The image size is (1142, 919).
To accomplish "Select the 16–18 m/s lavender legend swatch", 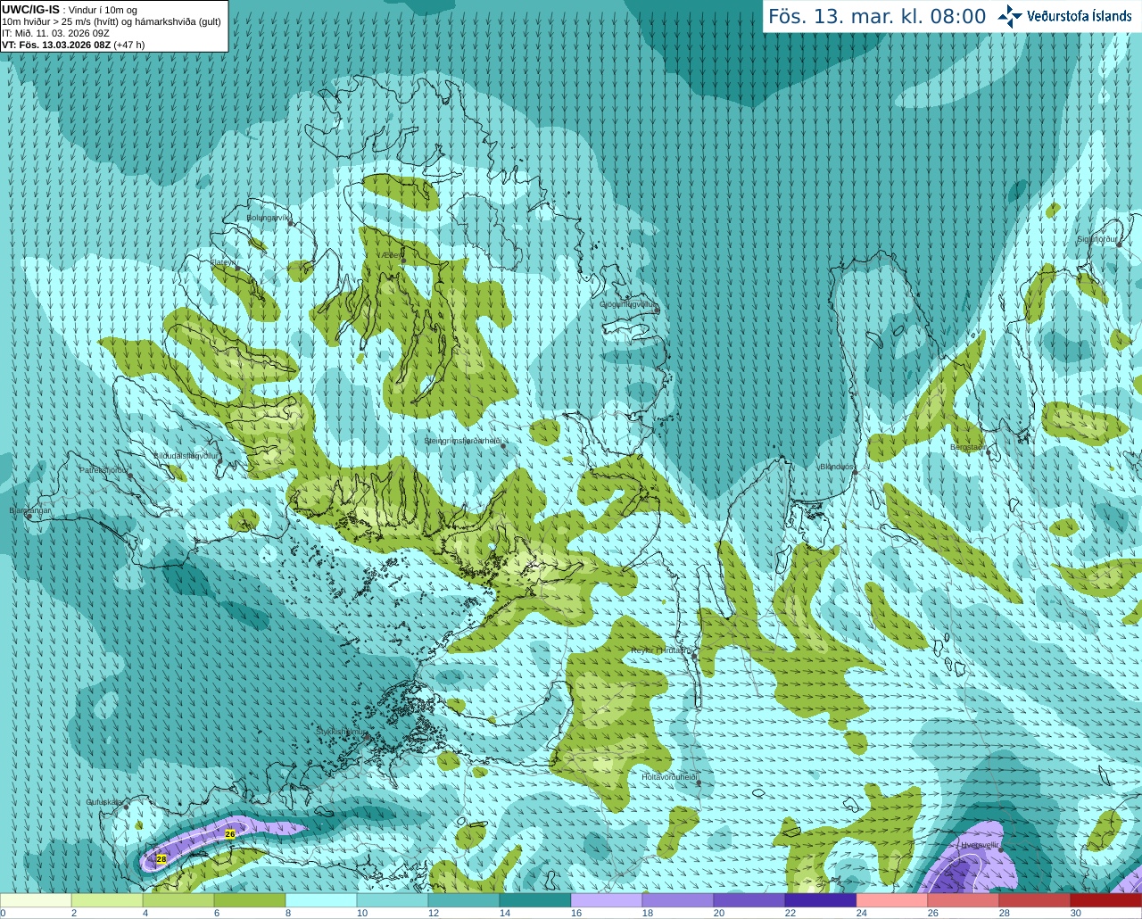I will coord(607,900).
